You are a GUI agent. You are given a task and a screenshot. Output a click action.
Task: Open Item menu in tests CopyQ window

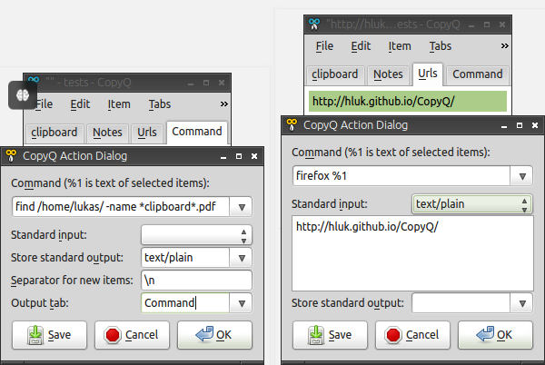pyautogui.click(x=119, y=104)
